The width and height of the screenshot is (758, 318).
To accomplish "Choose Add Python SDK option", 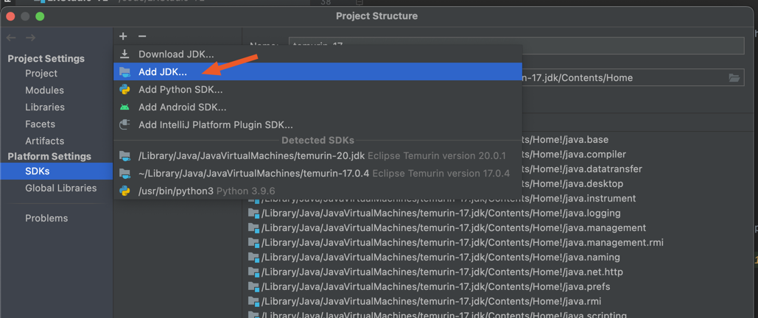I will [317, 89].
